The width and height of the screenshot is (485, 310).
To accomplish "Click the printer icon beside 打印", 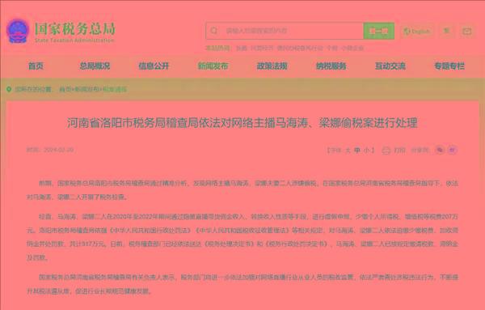I will coord(386,151).
